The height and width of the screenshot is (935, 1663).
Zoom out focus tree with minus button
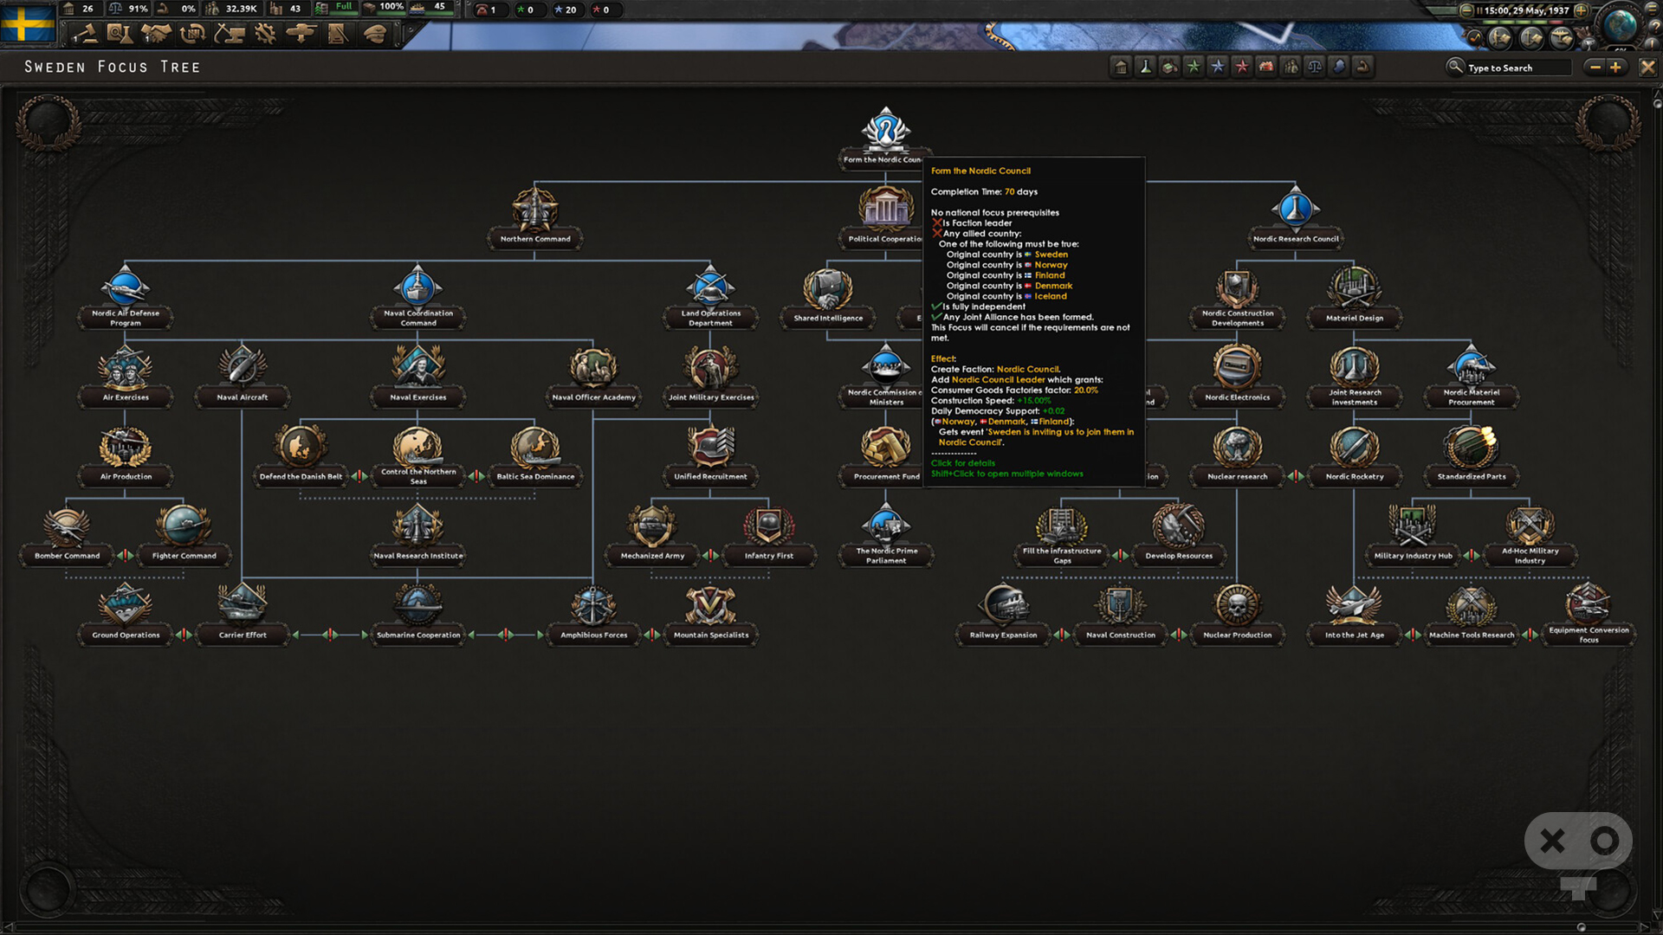[1594, 67]
